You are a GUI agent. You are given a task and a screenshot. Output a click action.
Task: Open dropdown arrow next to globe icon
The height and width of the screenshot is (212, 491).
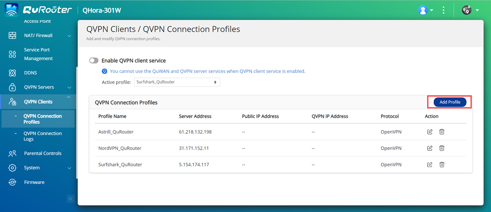click(477, 11)
